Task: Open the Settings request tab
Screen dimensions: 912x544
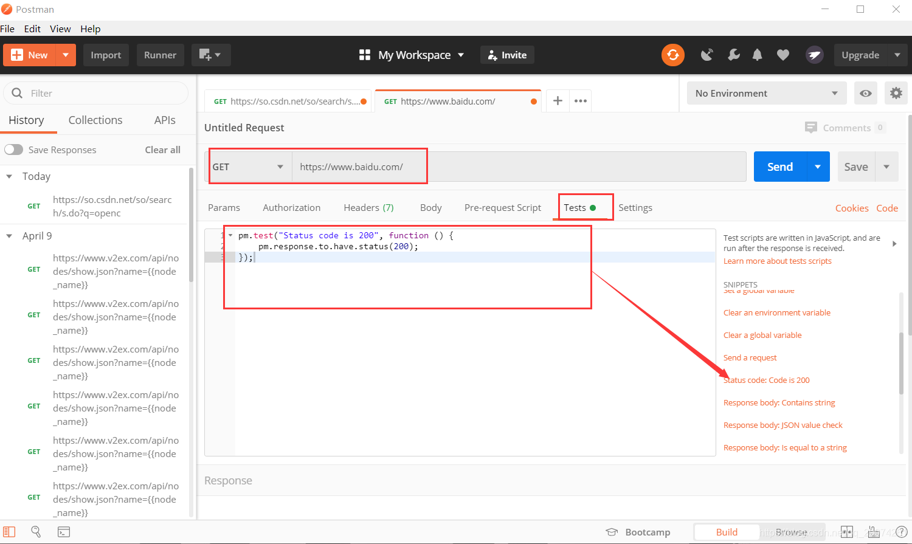Action: coord(635,207)
